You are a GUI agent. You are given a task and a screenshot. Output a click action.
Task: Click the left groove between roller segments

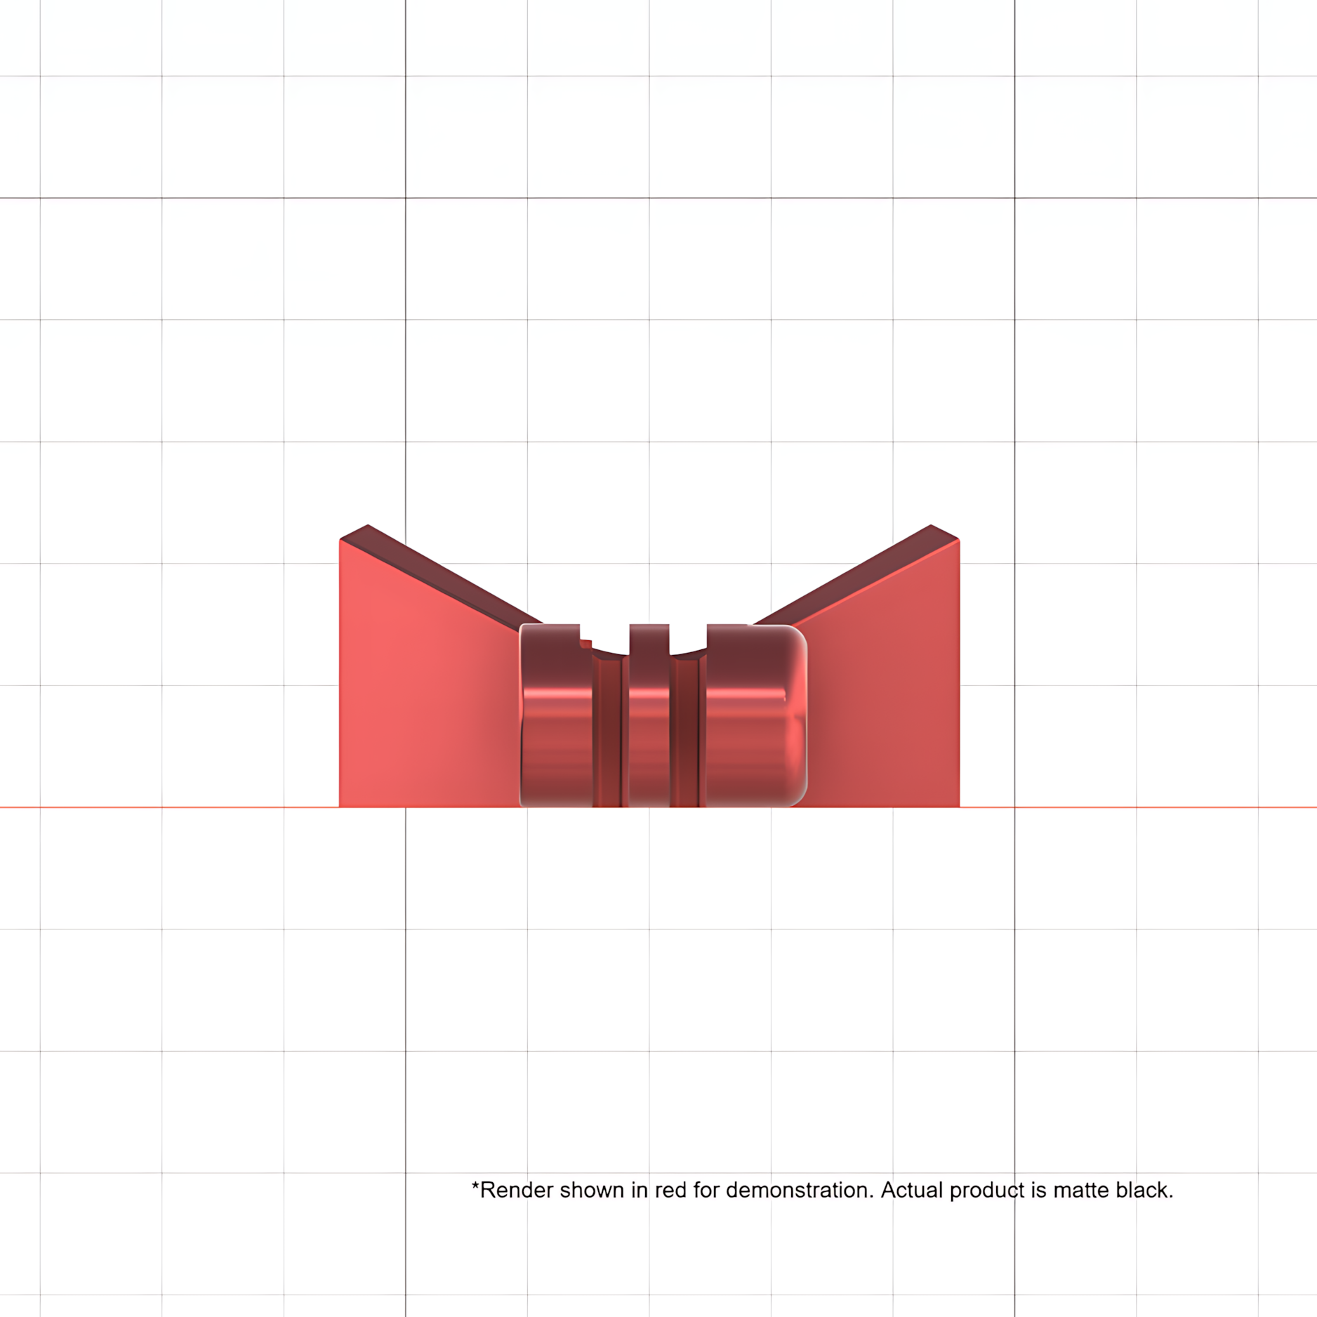point(611,730)
